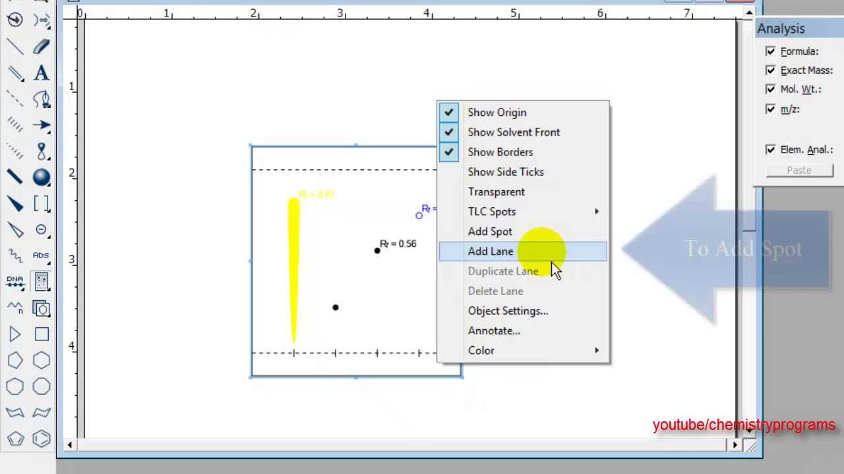
Task: Turn off Show Solvent Front
Action: 523,132
